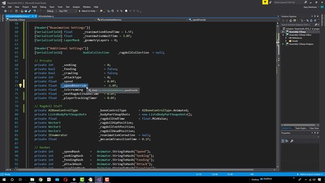Click the Undo toolbar icon

pyautogui.click(x=35, y=11)
